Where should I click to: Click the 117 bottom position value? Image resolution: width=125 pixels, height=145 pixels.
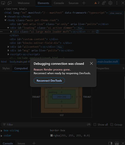pyautogui.click(x=62, y=115)
